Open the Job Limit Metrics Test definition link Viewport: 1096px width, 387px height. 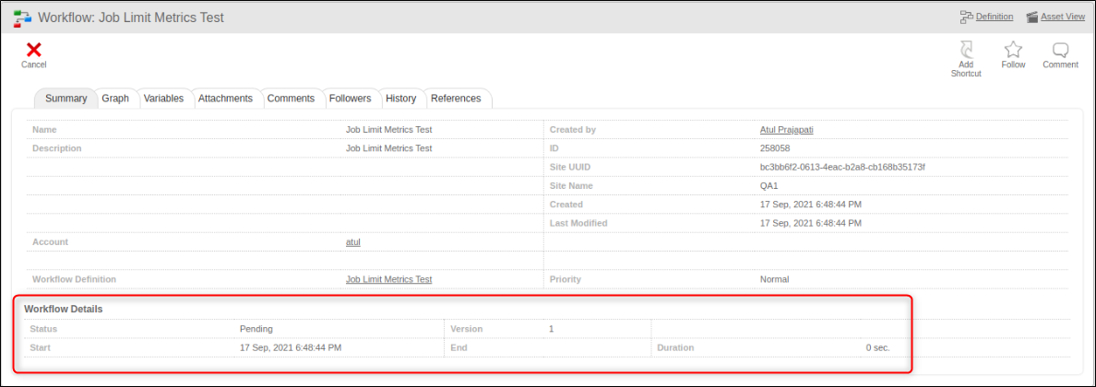point(388,279)
